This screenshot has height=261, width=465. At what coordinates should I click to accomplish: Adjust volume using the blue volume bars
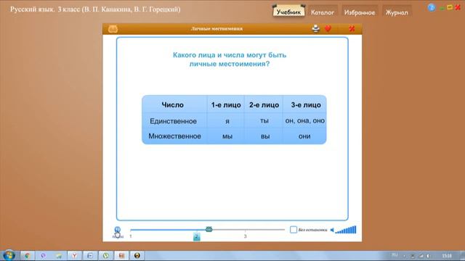click(346, 230)
